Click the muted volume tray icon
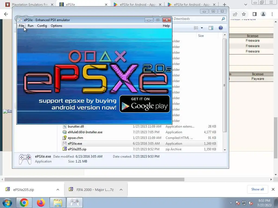 tap(251, 203)
